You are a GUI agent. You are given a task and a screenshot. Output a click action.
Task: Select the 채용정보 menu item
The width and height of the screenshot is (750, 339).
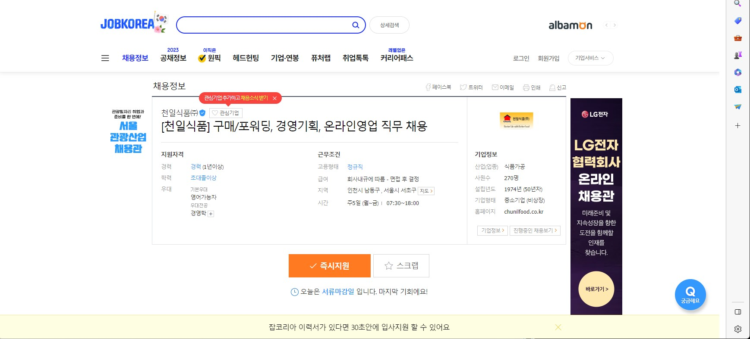tap(135, 58)
